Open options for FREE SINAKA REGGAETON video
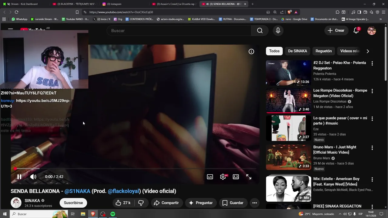The width and height of the screenshot is (388, 218). coord(372,207)
